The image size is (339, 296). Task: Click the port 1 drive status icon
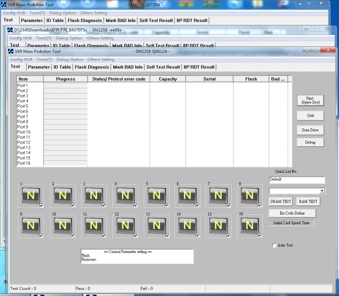[x=30, y=195]
